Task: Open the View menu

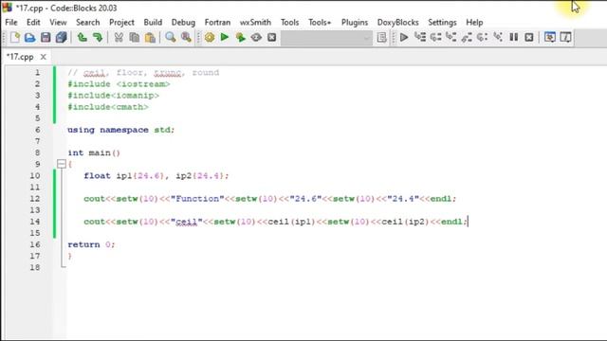Action: pos(58,23)
